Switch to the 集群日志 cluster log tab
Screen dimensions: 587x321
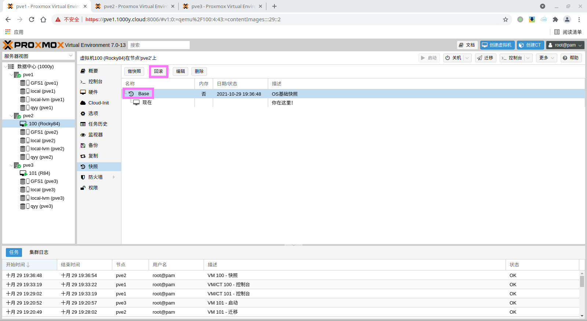click(x=39, y=252)
